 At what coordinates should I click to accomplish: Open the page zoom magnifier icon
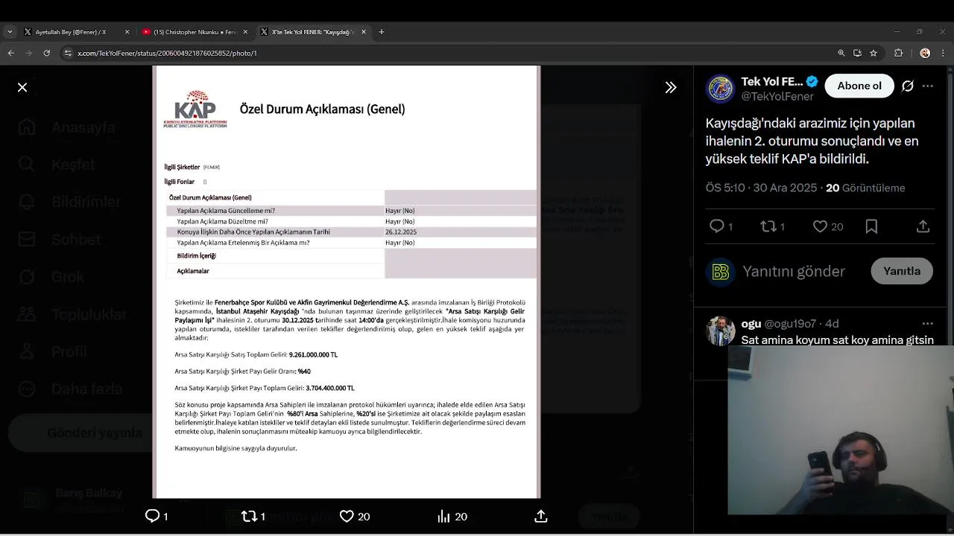tap(841, 53)
